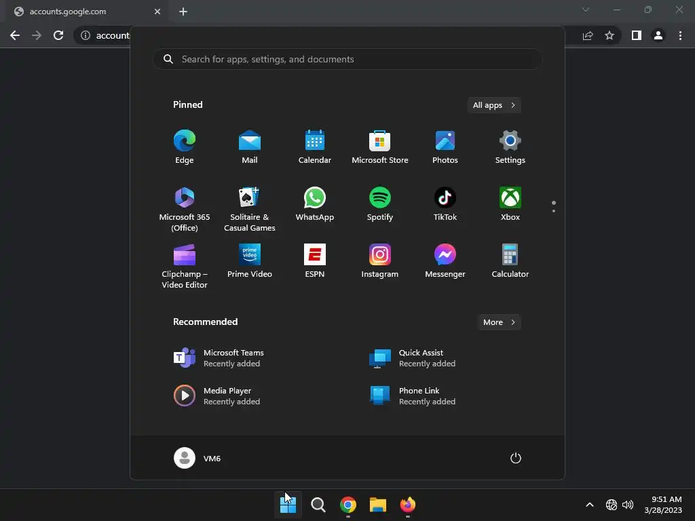Close the accounts.google.com tab
Screen dimensions: 695x521
157,12
